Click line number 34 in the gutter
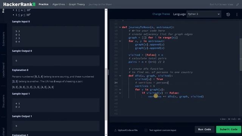 point(116,83)
